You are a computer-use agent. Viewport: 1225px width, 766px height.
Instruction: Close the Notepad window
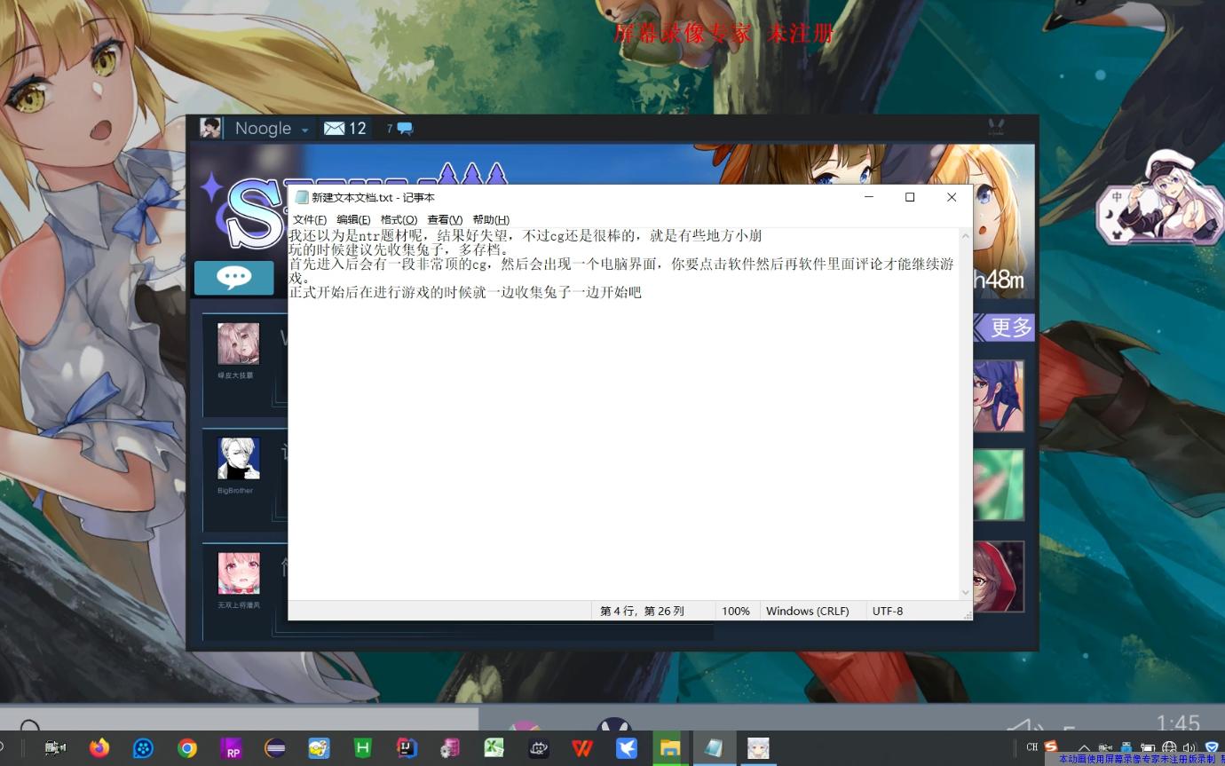[952, 197]
